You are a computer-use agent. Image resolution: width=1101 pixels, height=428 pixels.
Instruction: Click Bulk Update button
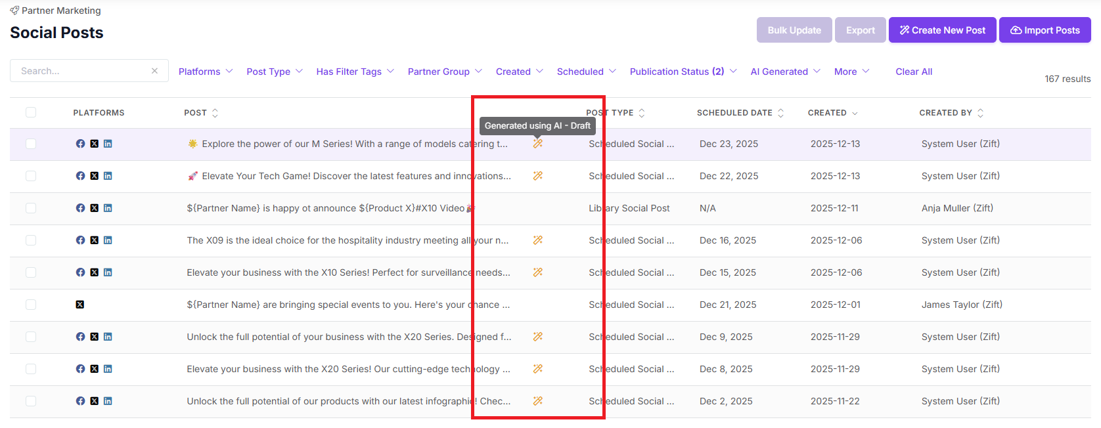point(794,30)
